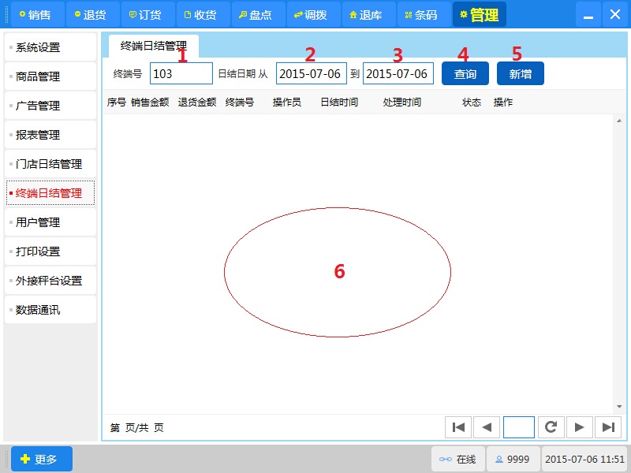The width and height of the screenshot is (631, 473).
Task: Go to the next page icon
Action: pyautogui.click(x=580, y=427)
